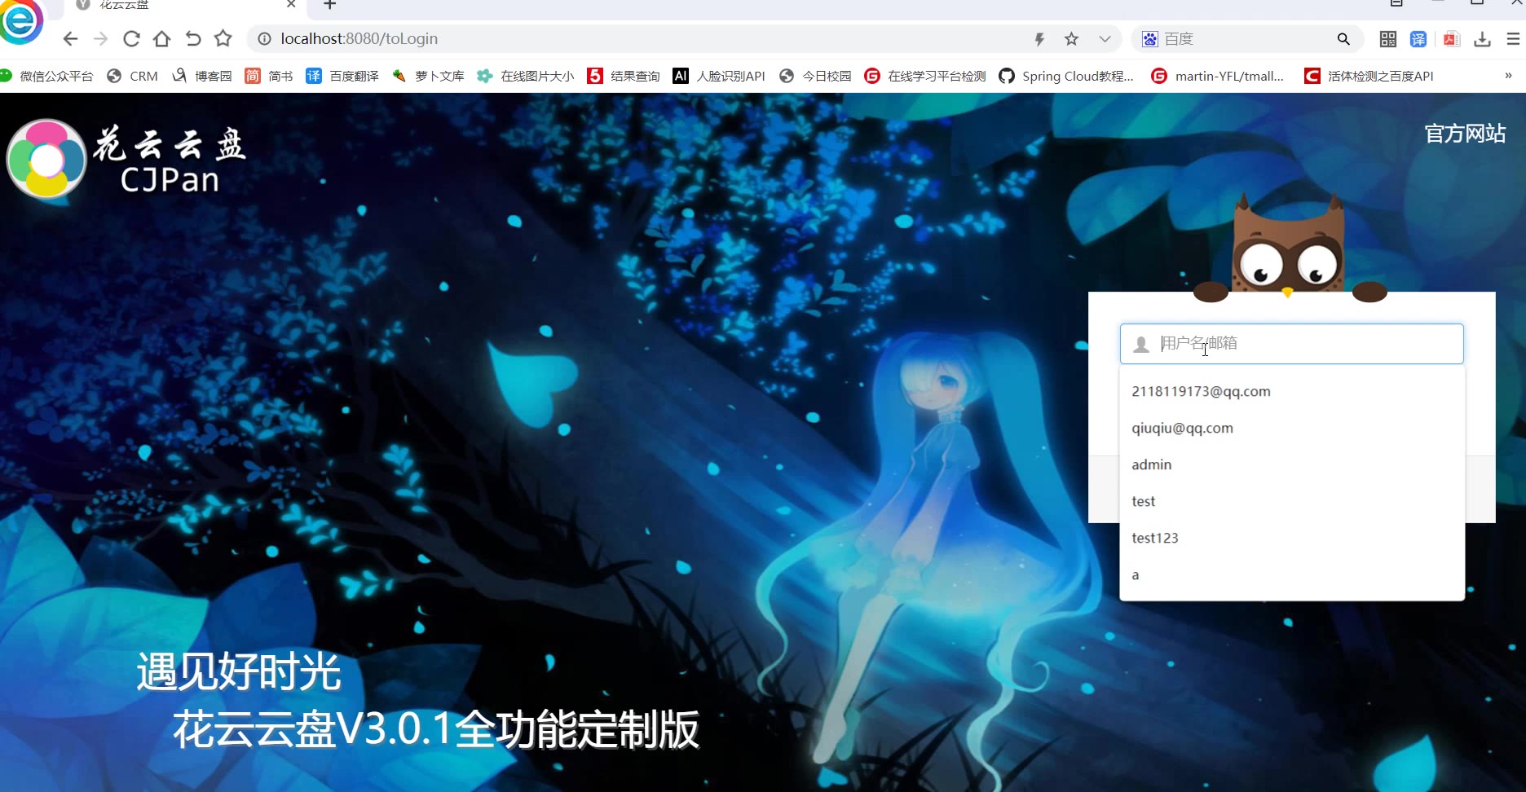Image resolution: width=1526 pixels, height=792 pixels.
Task: Open the 简书 bookmark
Action: pyautogui.click(x=268, y=76)
